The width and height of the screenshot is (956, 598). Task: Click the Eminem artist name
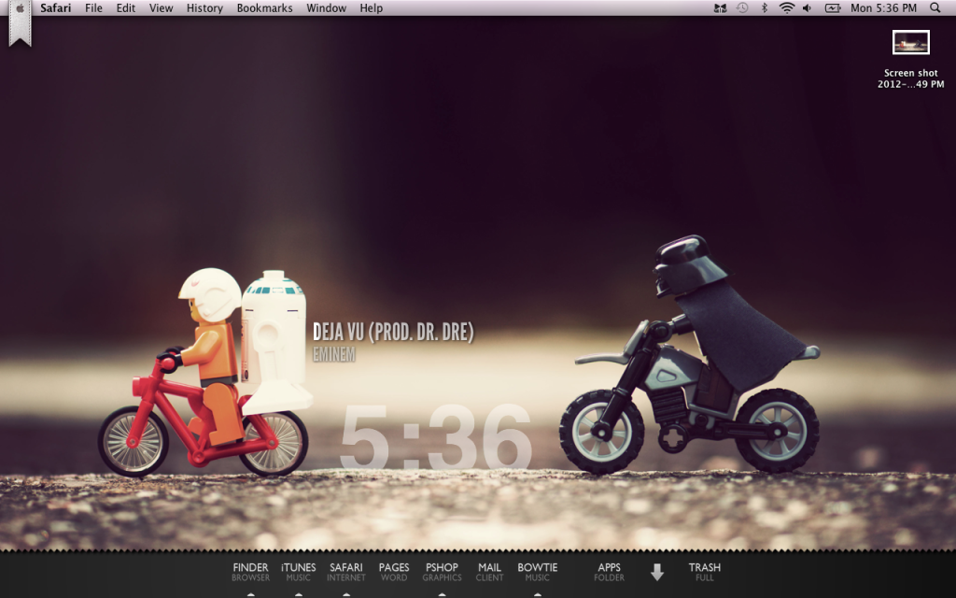(334, 354)
